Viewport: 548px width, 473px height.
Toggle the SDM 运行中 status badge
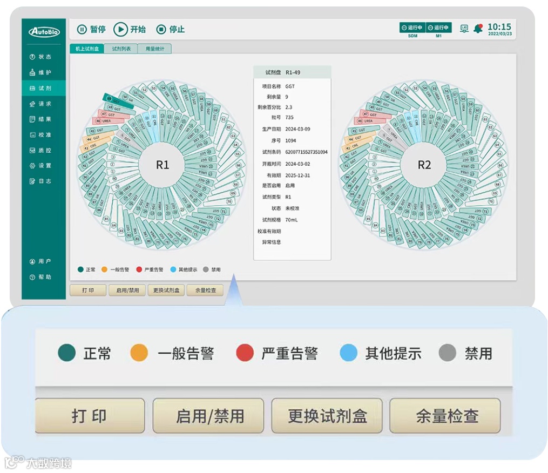click(412, 27)
